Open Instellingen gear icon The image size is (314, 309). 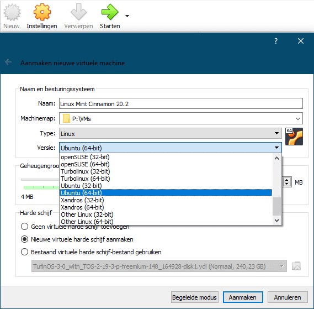point(42,12)
